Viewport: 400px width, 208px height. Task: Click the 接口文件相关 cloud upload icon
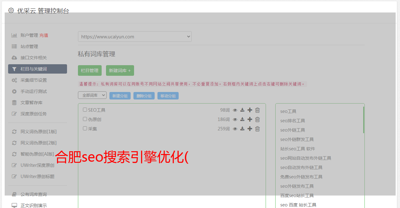point(14,58)
